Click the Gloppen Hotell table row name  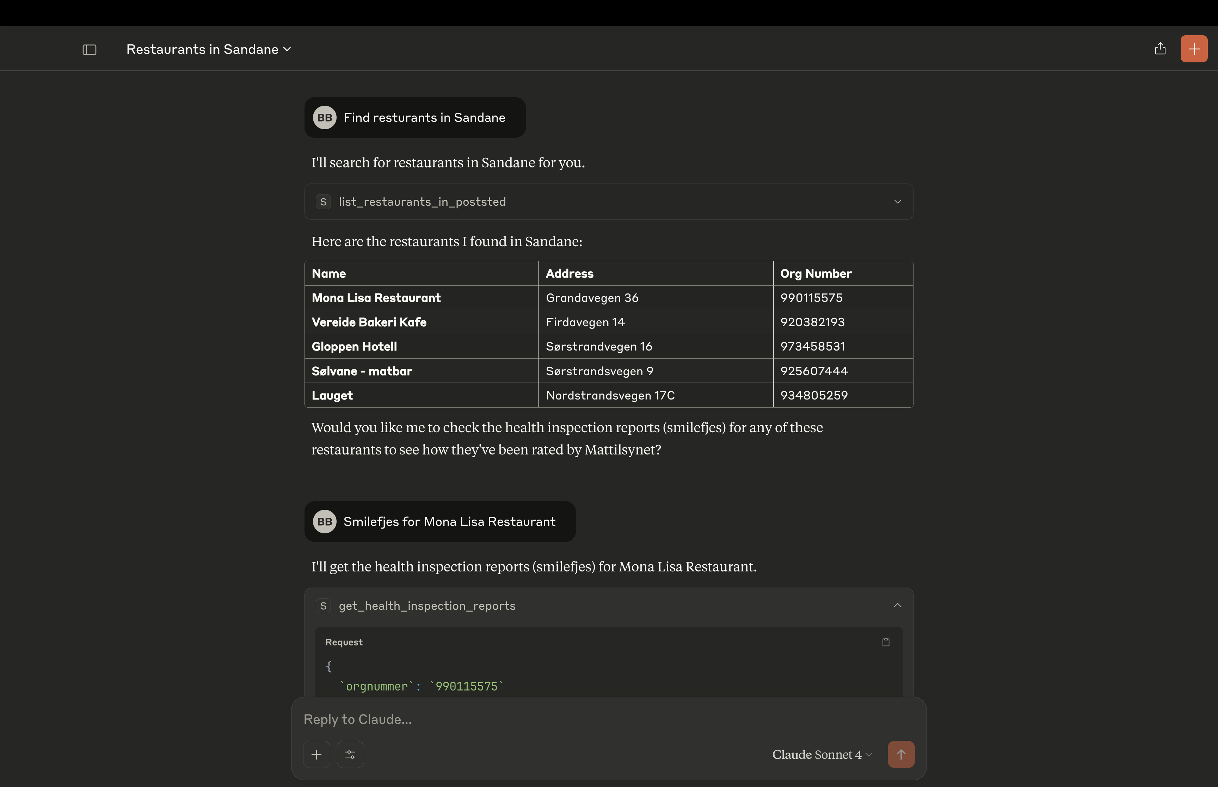(354, 347)
